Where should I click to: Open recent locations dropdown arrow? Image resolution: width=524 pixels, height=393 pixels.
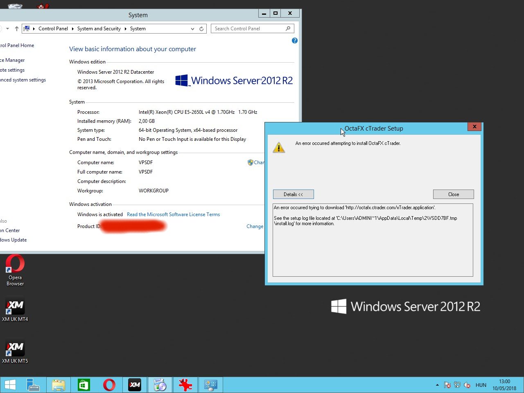pyautogui.click(x=7, y=29)
